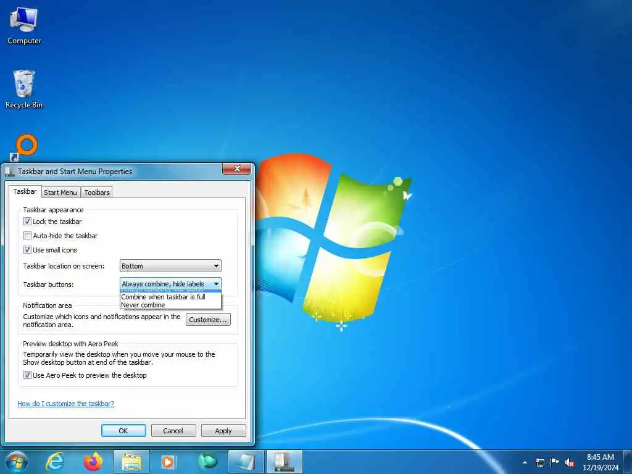Open the Computer desktop icon

pyautogui.click(x=24, y=25)
